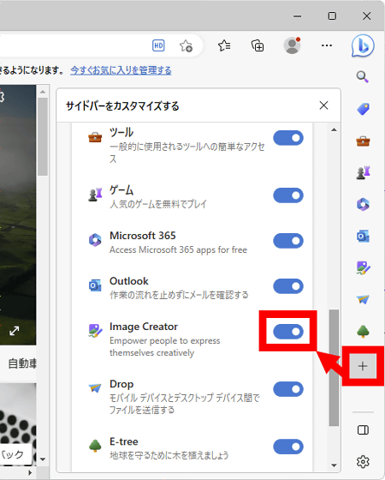Select the Outlook title text

click(129, 281)
